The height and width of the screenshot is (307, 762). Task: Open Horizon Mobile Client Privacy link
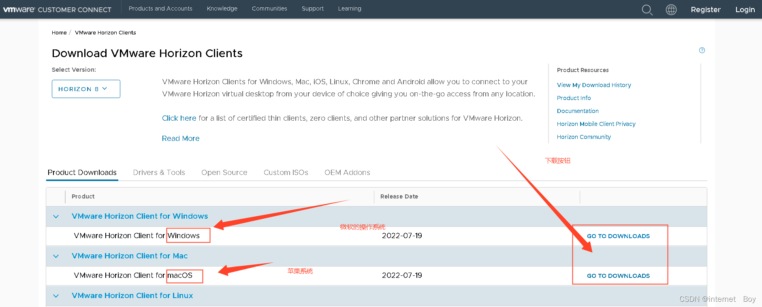[x=596, y=124]
